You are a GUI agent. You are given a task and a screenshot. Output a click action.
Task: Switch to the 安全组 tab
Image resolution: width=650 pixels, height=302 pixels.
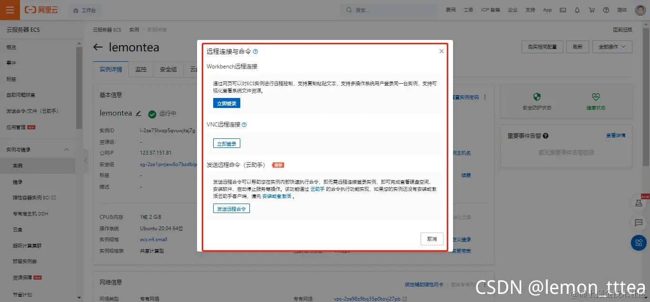168,69
